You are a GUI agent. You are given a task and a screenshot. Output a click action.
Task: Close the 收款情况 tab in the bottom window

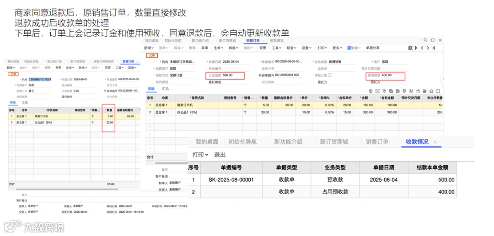[x=435, y=142]
